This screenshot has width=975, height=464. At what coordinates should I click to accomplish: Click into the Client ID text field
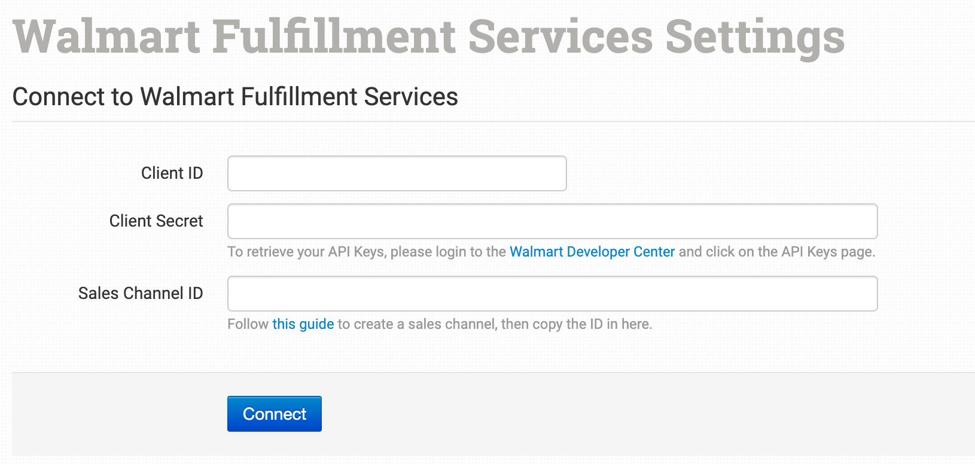397,173
